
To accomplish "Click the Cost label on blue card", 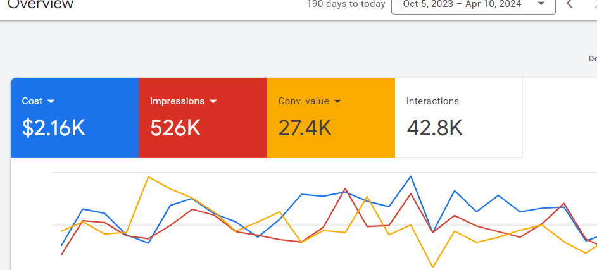I will 32,101.
